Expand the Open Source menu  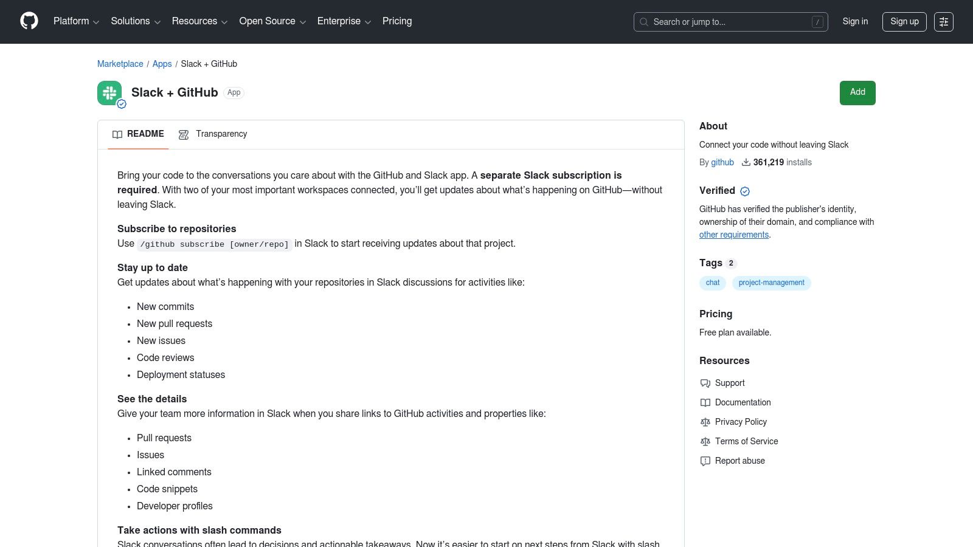(x=272, y=21)
